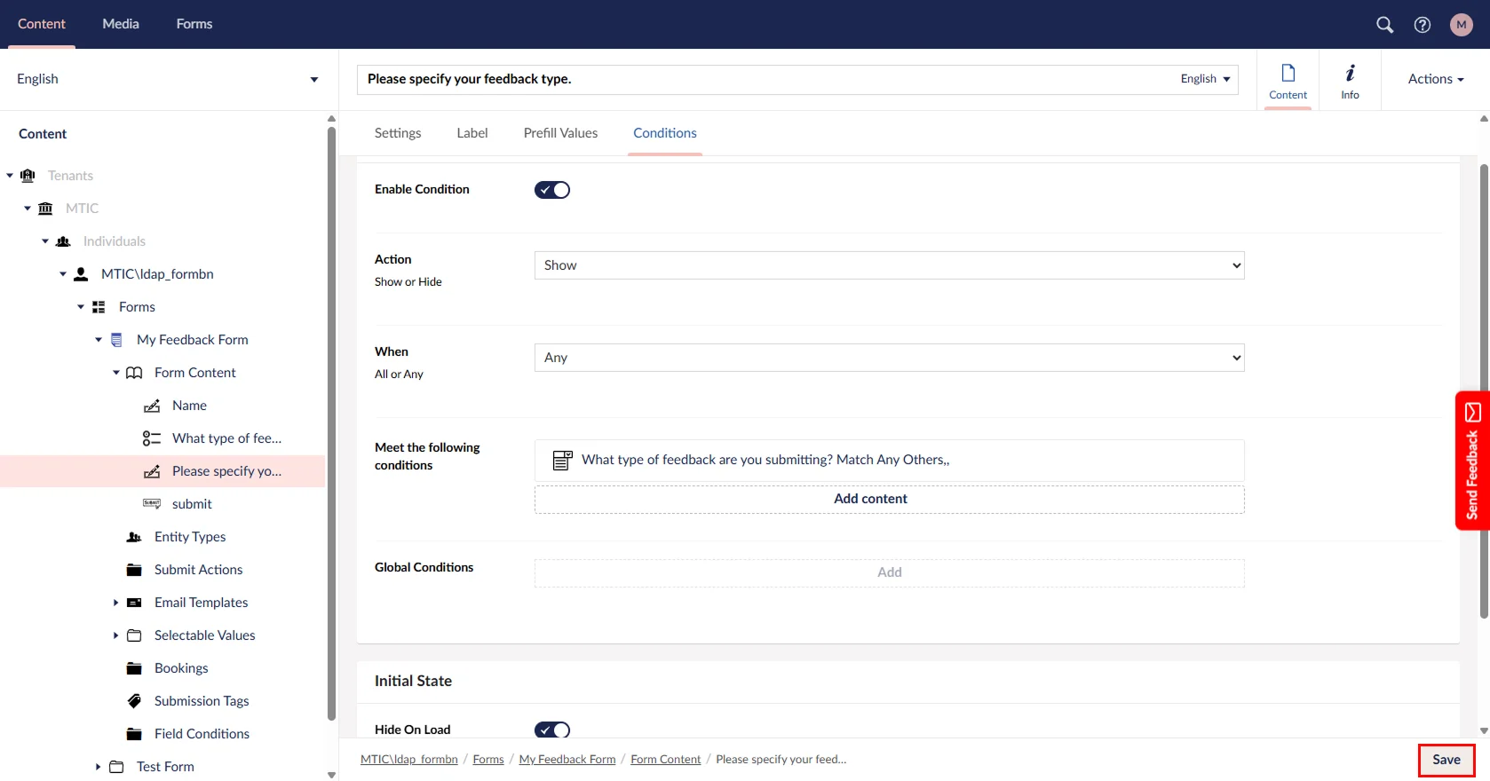
Task: Click the field name input box
Action: click(764, 79)
